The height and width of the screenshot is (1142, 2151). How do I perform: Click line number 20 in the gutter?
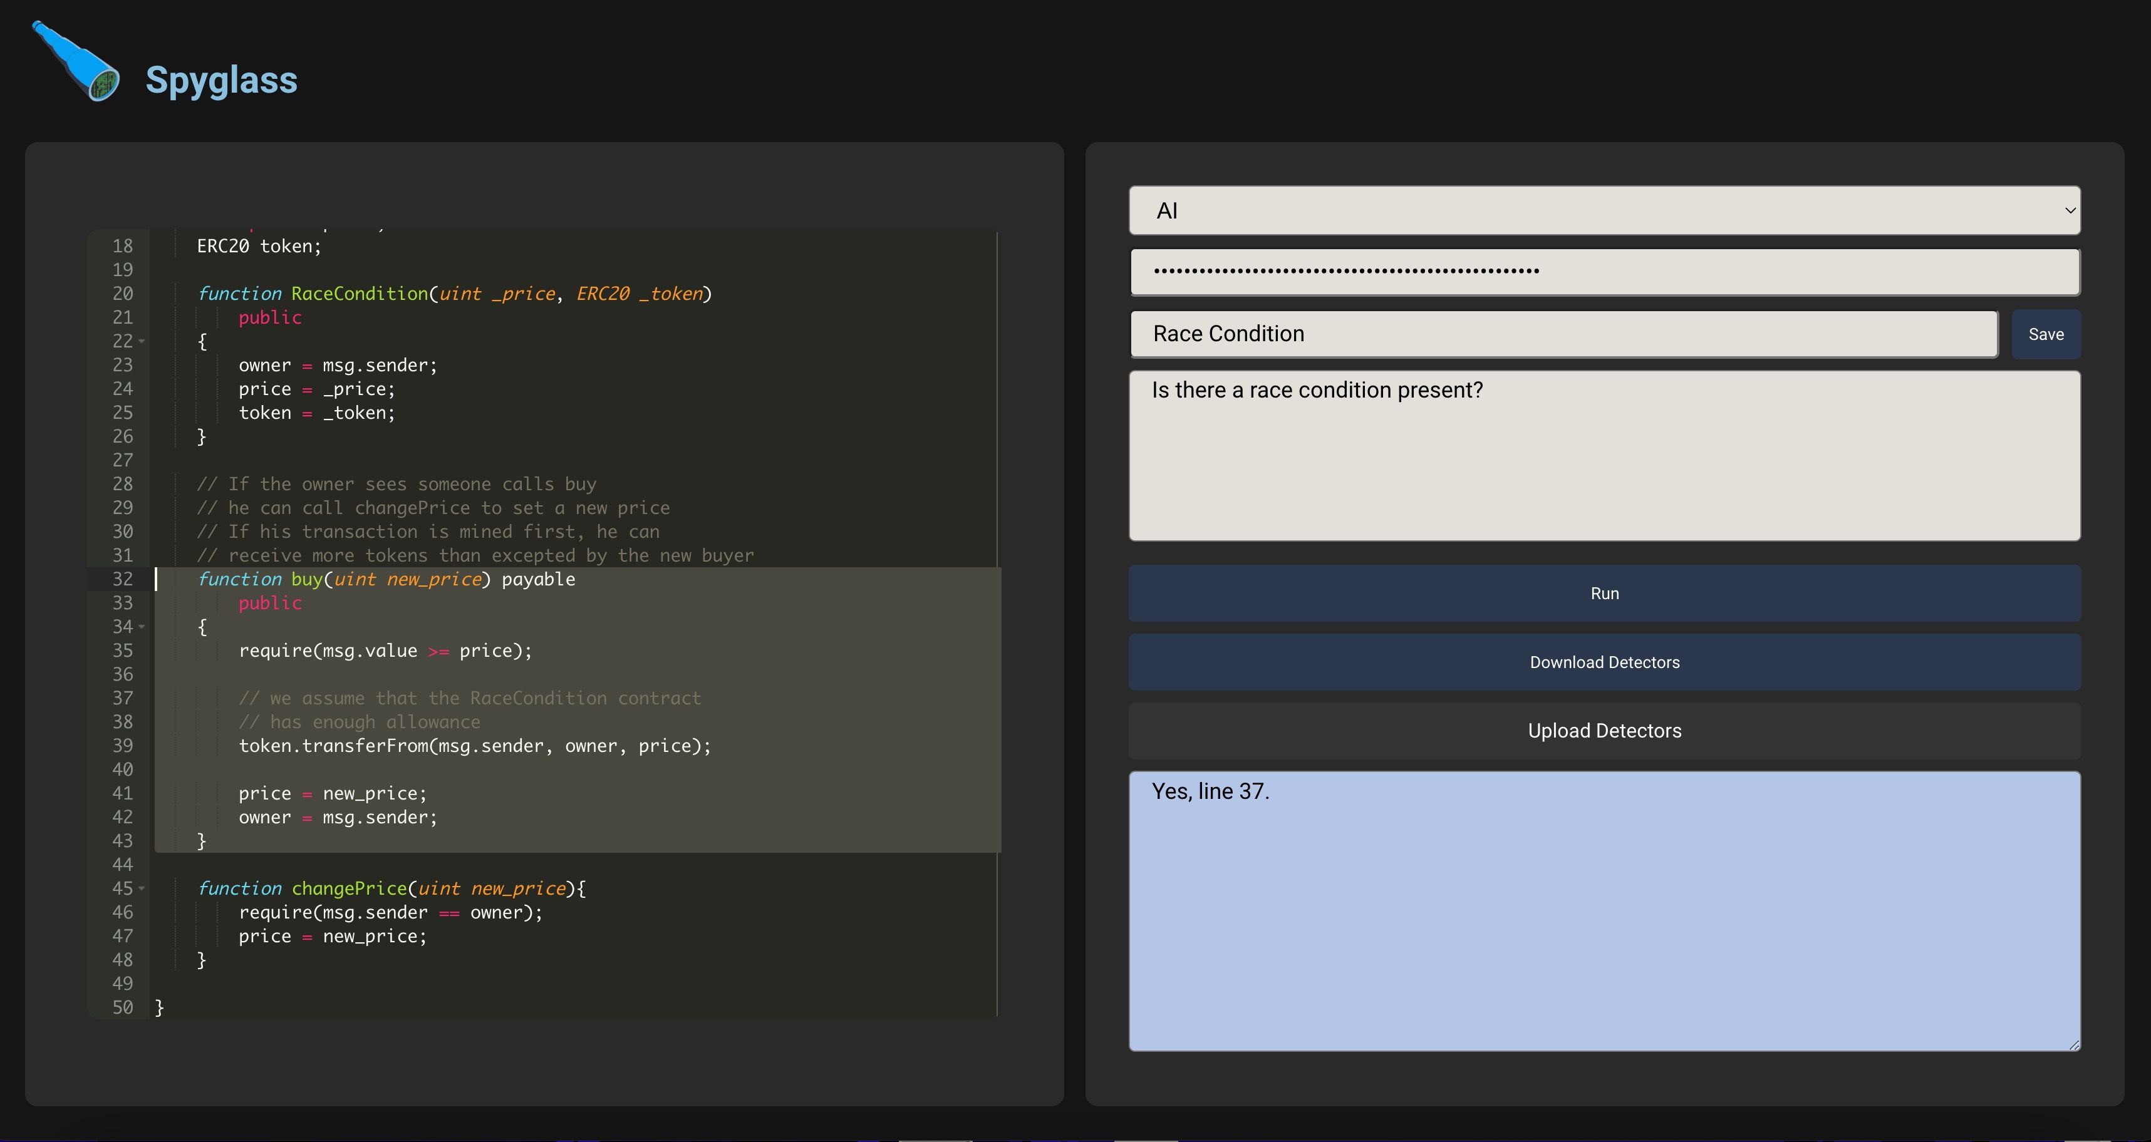click(123, 294)
